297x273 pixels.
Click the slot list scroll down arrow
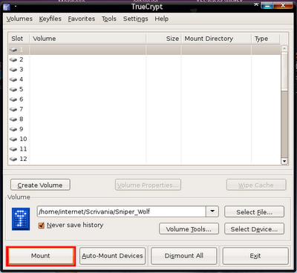point(284,161)
